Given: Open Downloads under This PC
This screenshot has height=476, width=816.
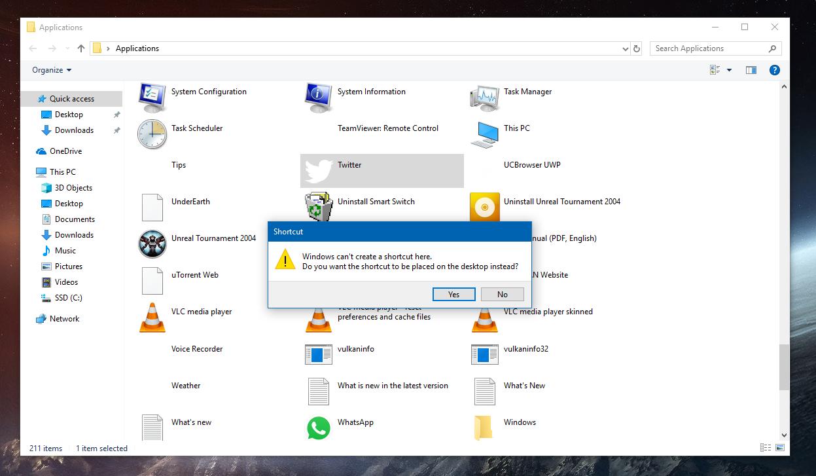Looking at the screenshot, I should pyautogui.click(x=74, y=235).
